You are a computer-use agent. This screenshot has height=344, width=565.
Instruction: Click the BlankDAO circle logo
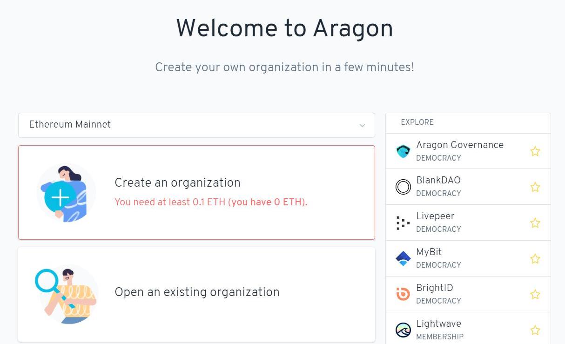point(403,187)
